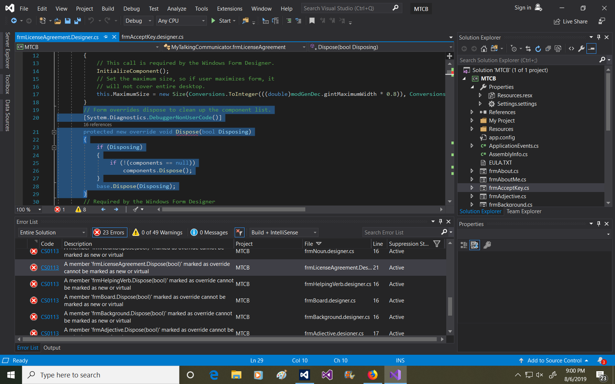Toggle the Messages filter in Error List
Image resolution: width=615 pixels, height=384 pixels.
209,232
